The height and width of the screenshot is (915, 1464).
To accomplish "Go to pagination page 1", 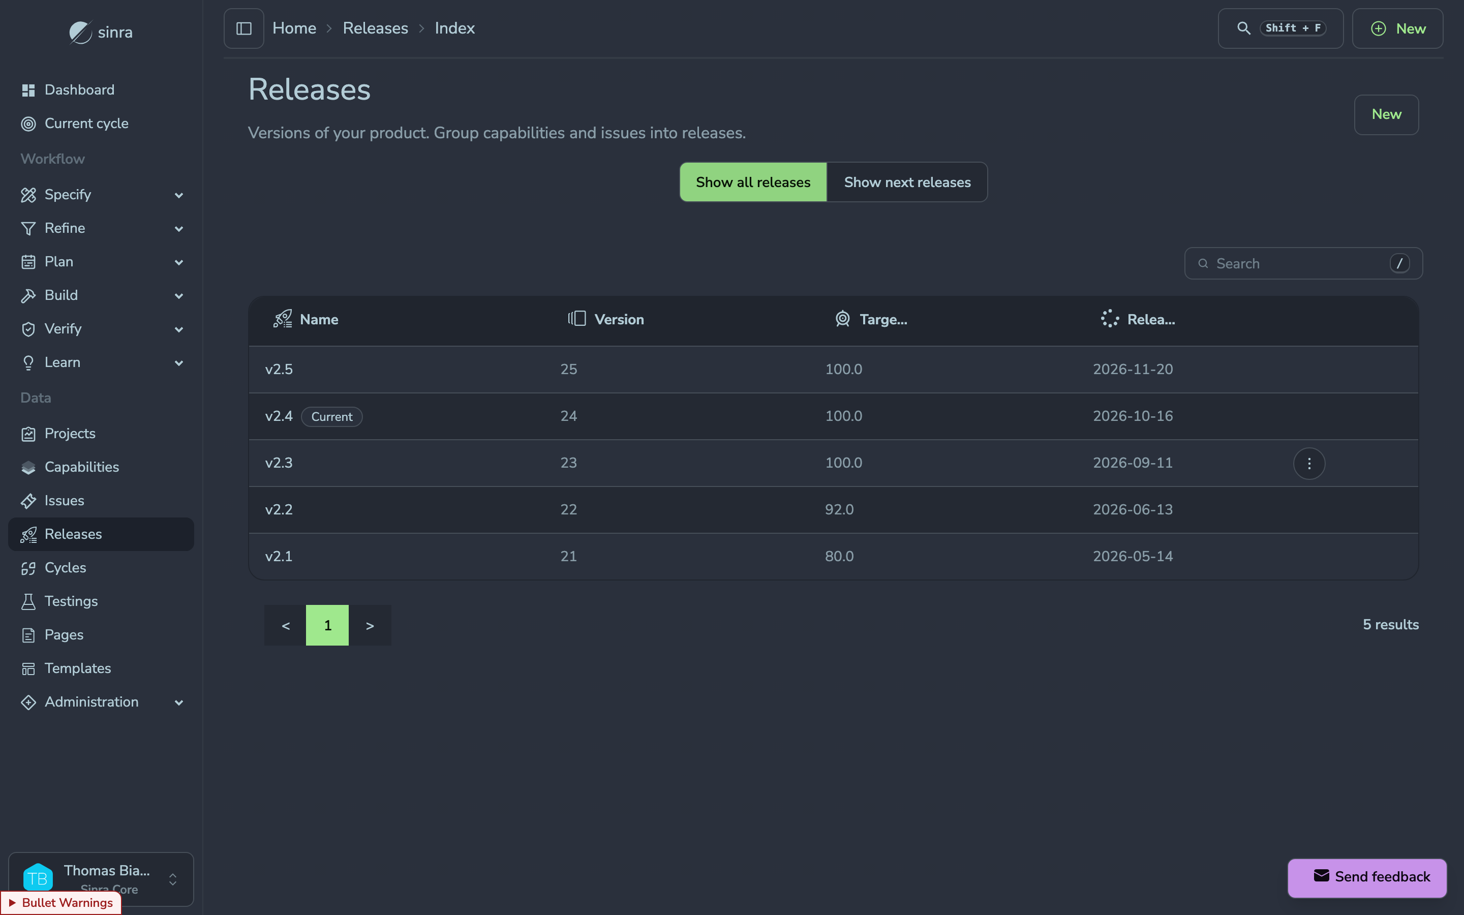I will click(x=327, y=625).
